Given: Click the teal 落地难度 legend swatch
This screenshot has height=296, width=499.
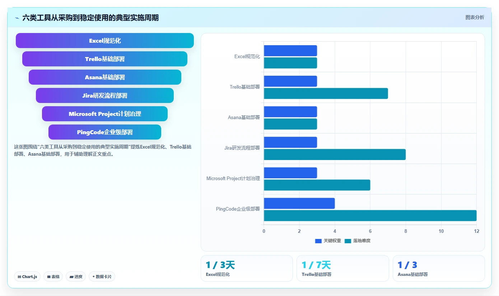Looking at the screenshot, I should pos(348,241).
